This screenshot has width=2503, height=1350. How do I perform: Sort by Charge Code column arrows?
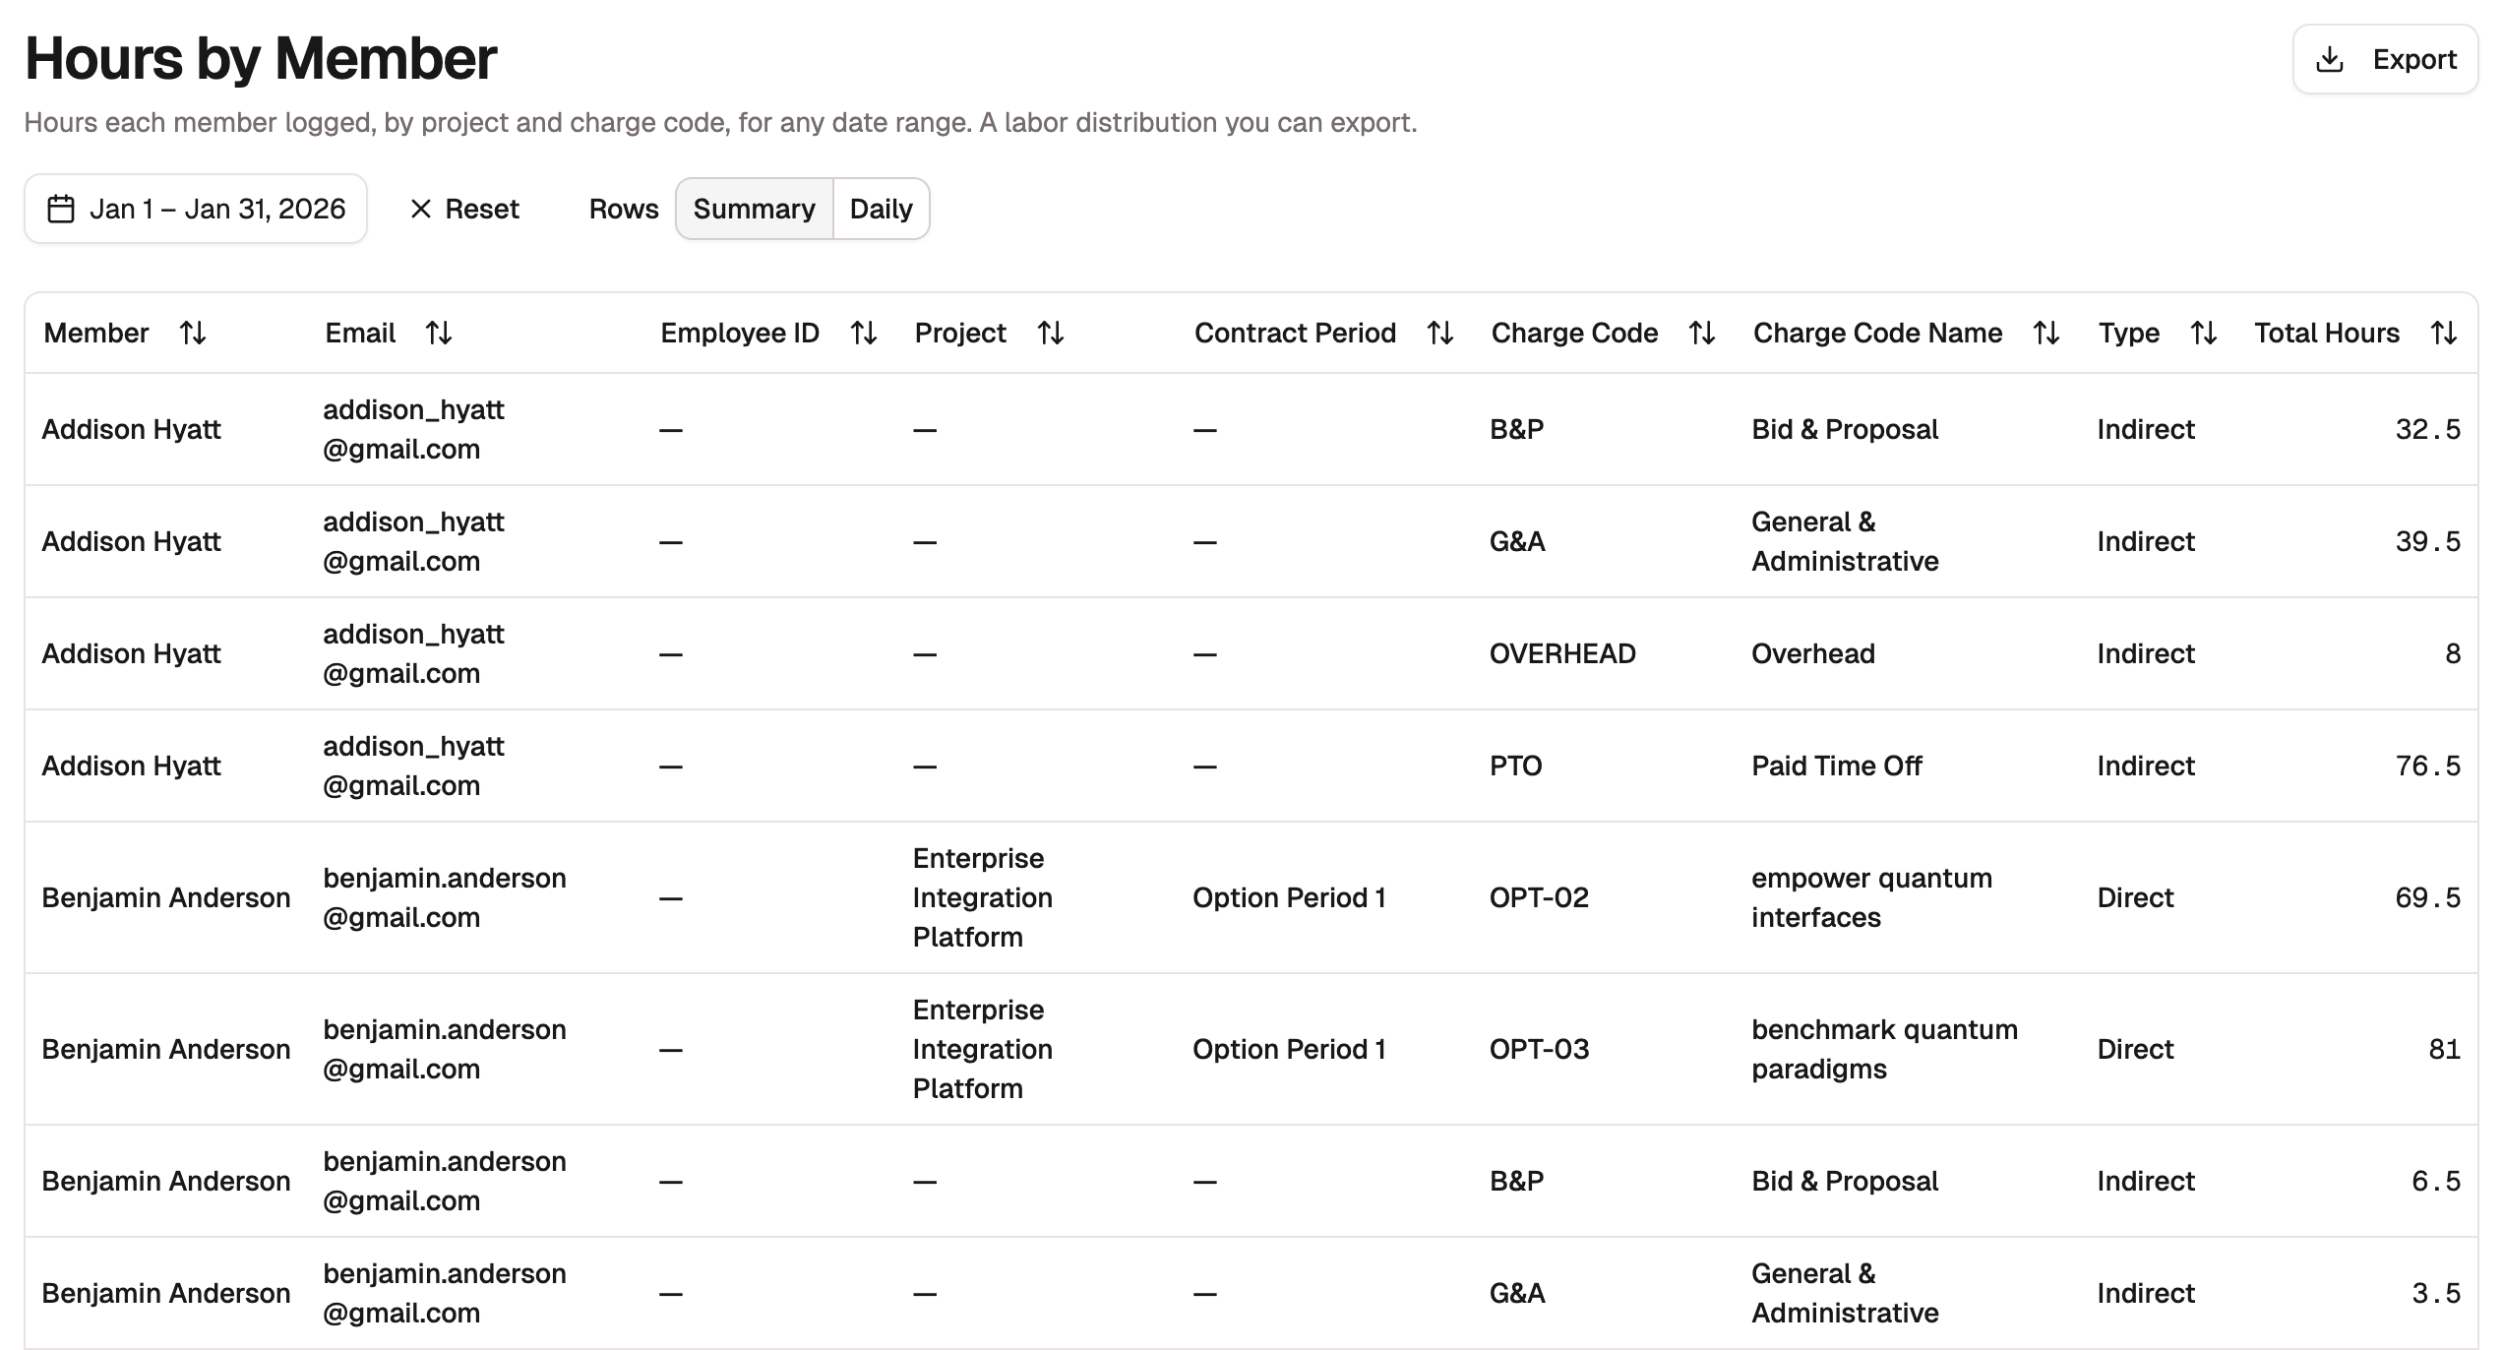[x=1702, y=333]
